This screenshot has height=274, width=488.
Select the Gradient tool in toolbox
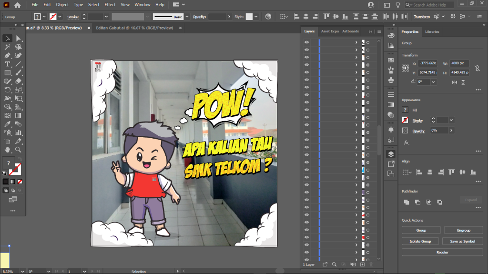pos(18,115)
